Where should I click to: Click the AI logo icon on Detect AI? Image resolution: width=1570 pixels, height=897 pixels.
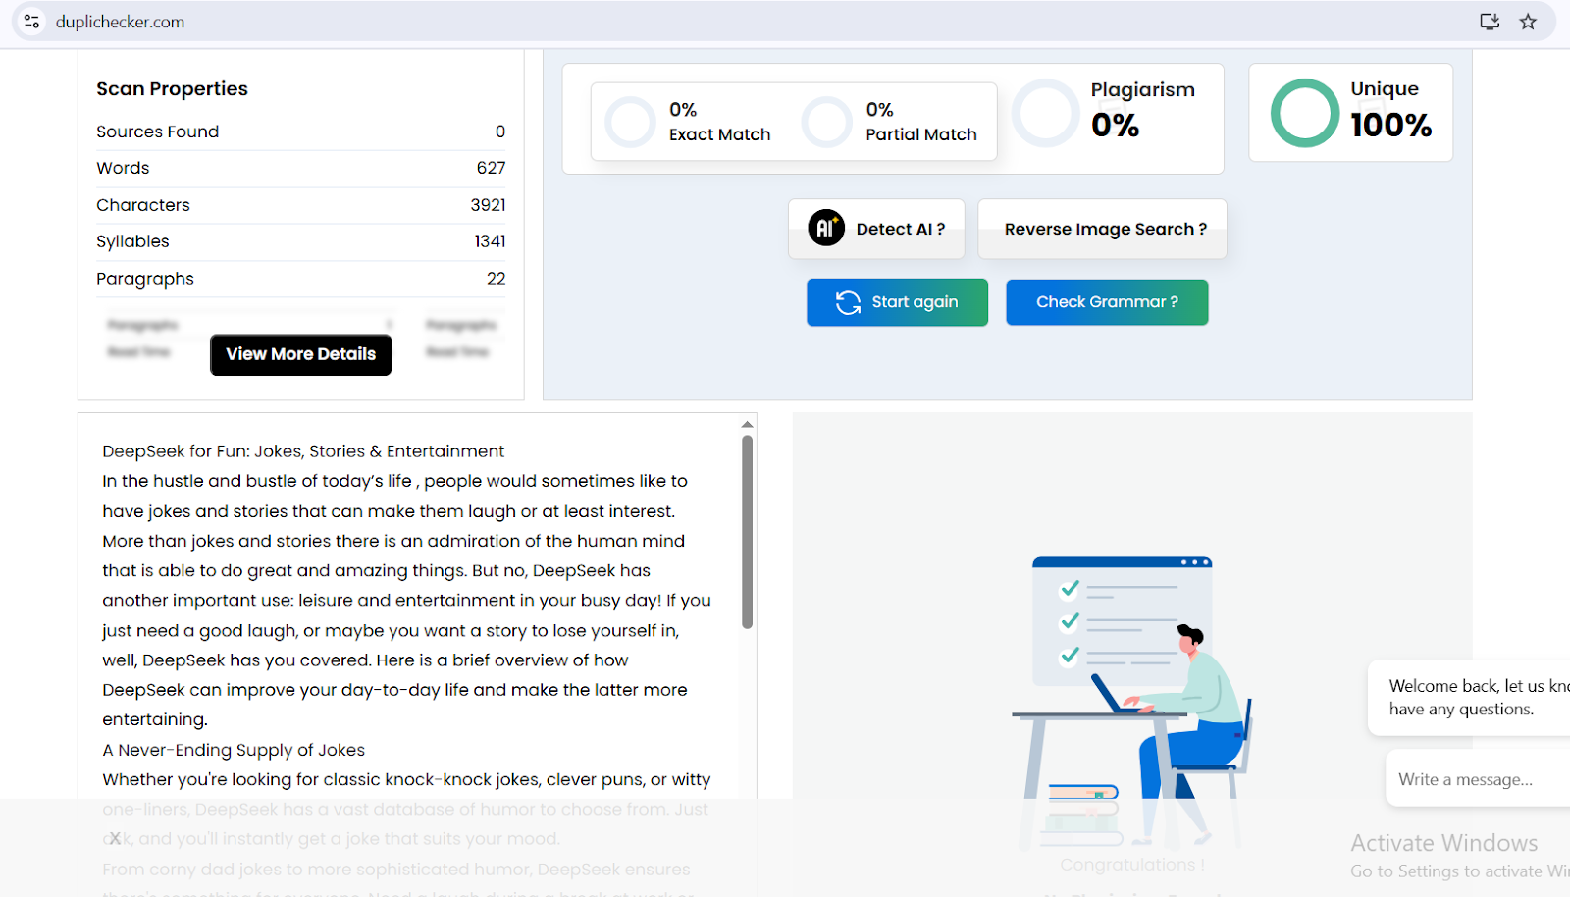pos(826,228)
